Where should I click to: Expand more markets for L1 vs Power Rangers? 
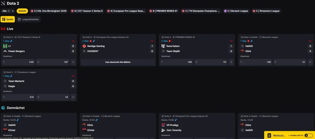tap(73, 62)
